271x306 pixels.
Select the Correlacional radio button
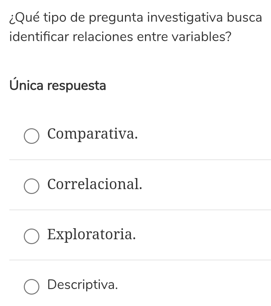[x=31, y=186]
